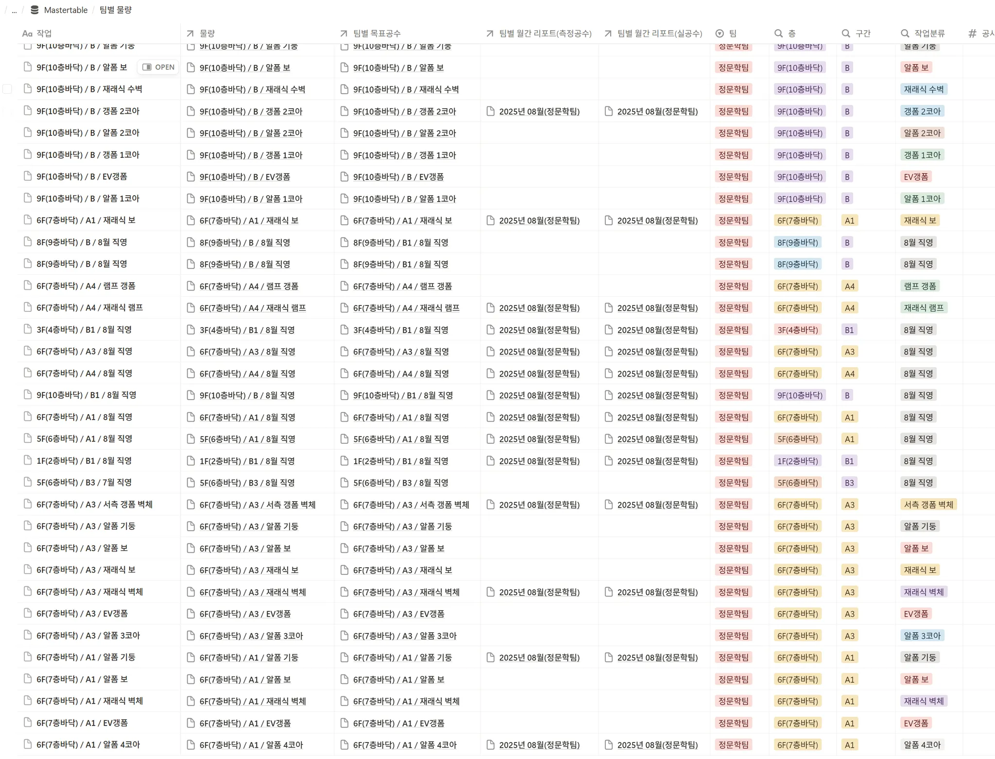Click the blue 8F(9층바닥) tag
995x759 pixels.
[797, 242]
